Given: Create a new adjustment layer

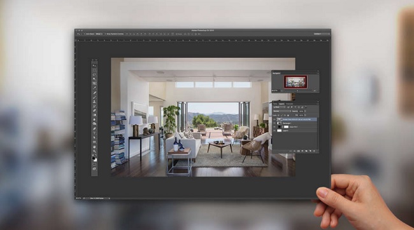Looking at the screenshot, I should pos(303,151).
